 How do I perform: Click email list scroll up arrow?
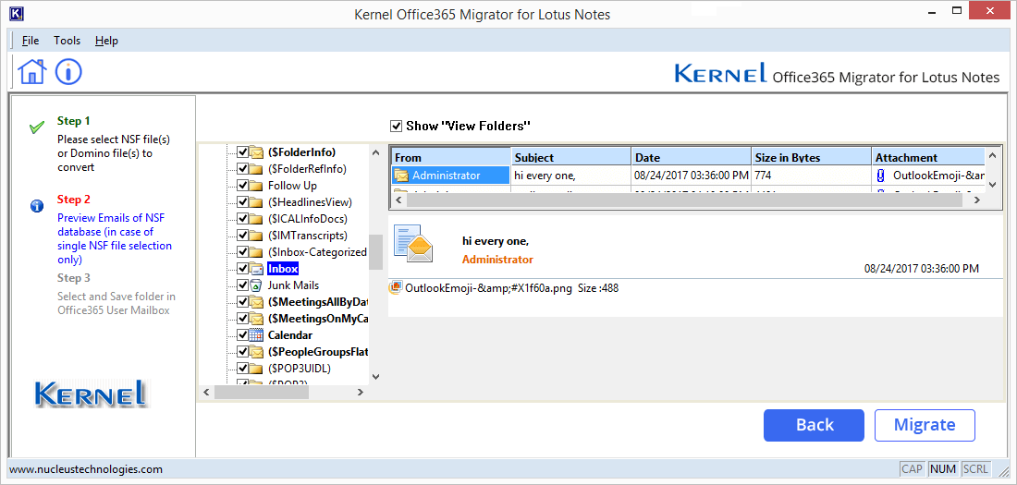(991, 155)
